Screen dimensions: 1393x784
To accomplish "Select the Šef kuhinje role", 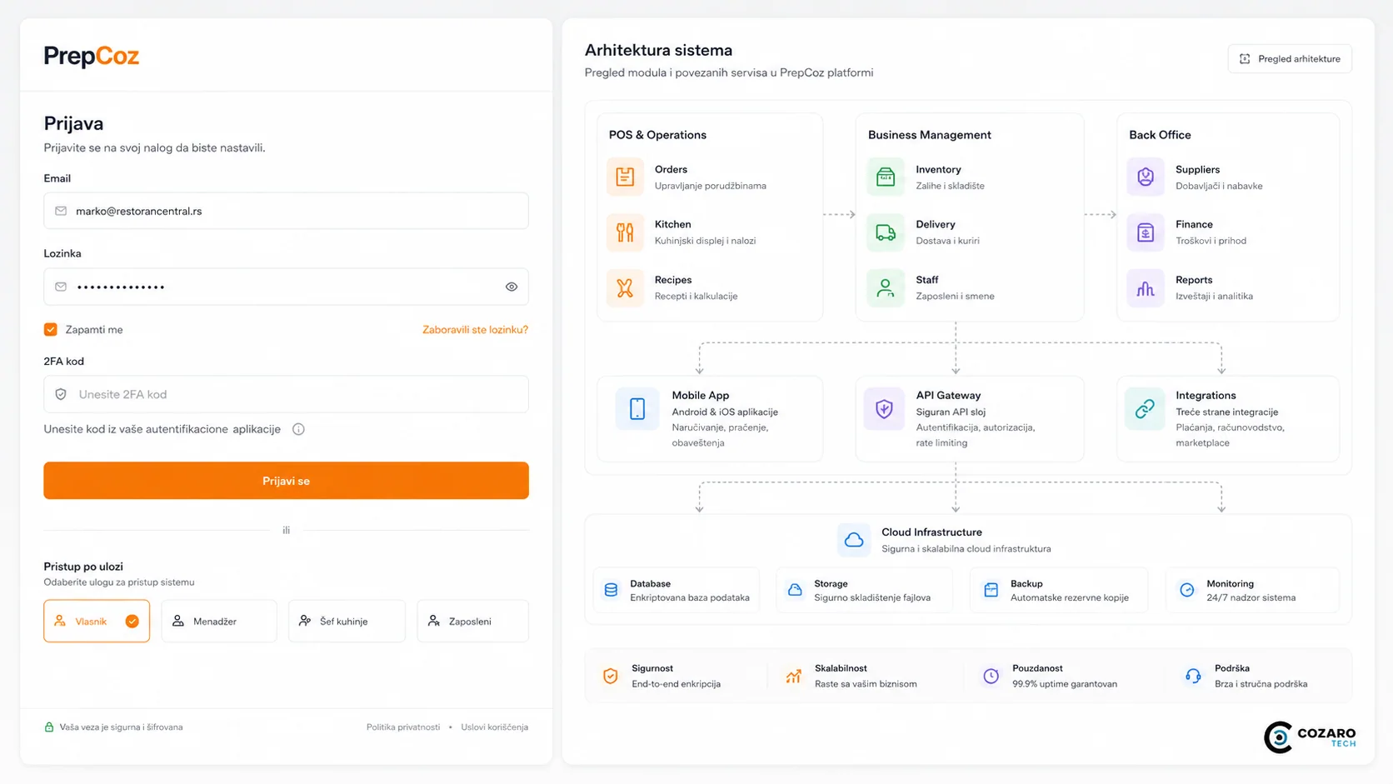I will tap(347, 621).
